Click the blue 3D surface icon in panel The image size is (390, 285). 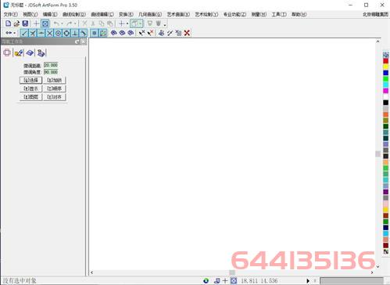click(30, 53)
